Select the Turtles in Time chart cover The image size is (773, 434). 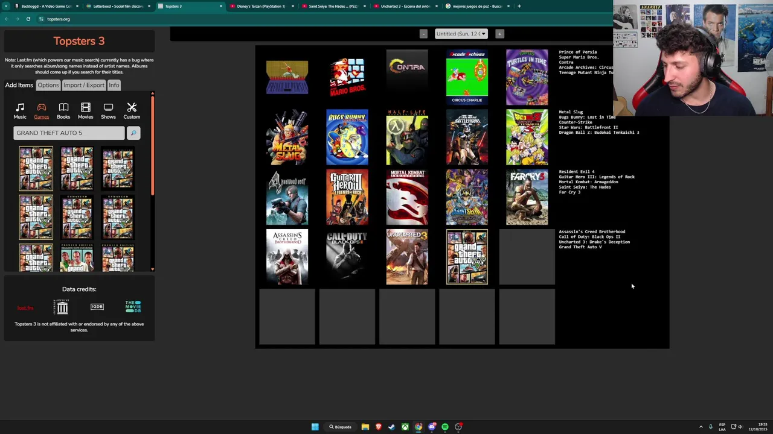coord(527,77)
